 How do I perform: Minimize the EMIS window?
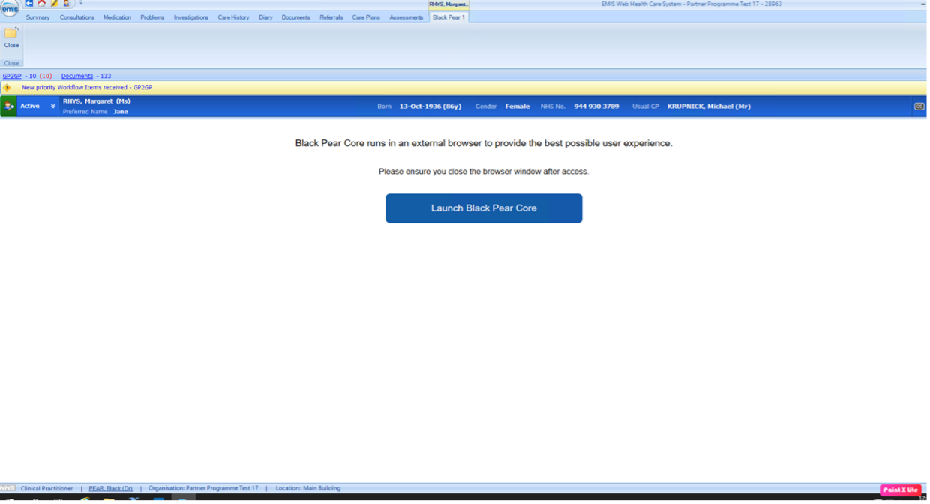tap(922, 4)
